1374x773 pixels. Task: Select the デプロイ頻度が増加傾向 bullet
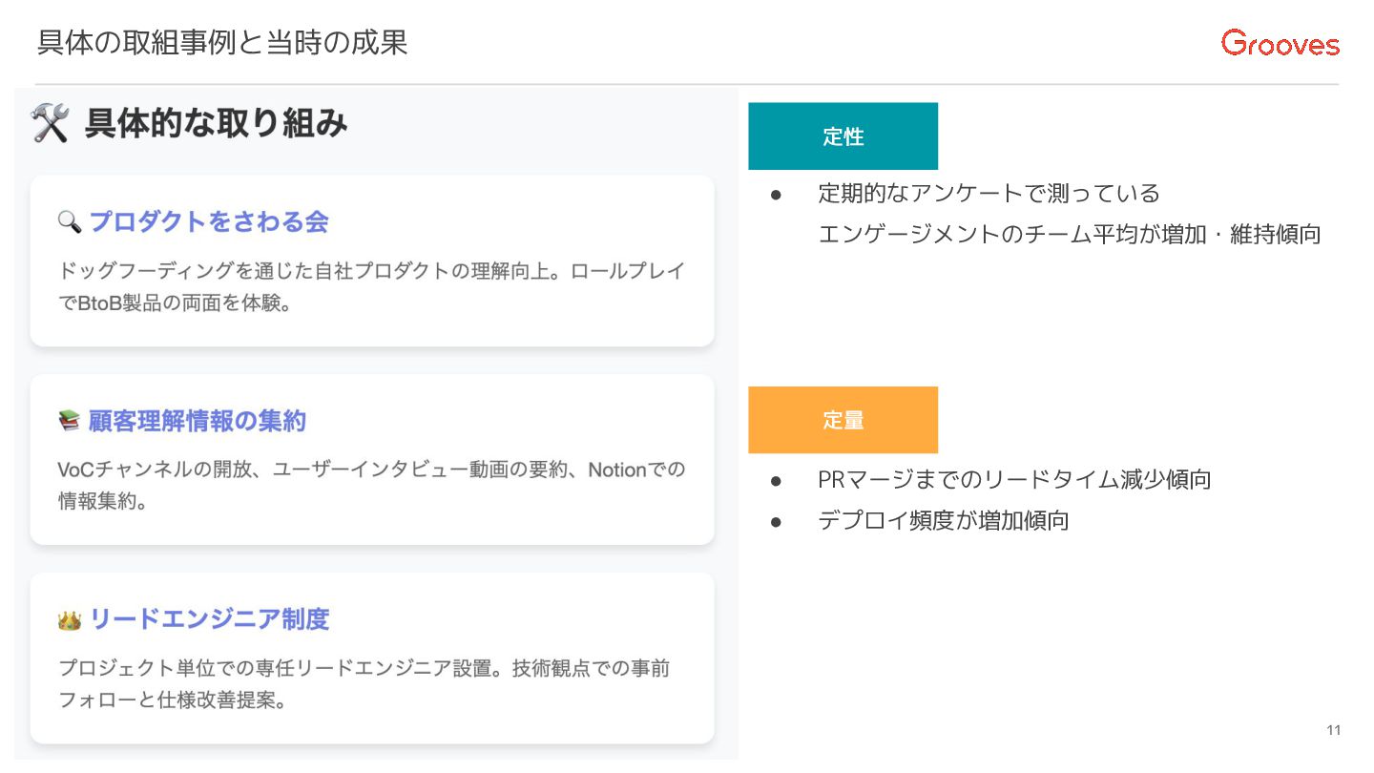click(x=944, y=521)
